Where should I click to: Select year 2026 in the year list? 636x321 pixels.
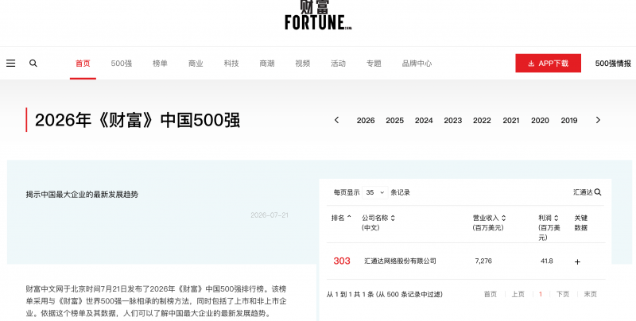[366, 121]
